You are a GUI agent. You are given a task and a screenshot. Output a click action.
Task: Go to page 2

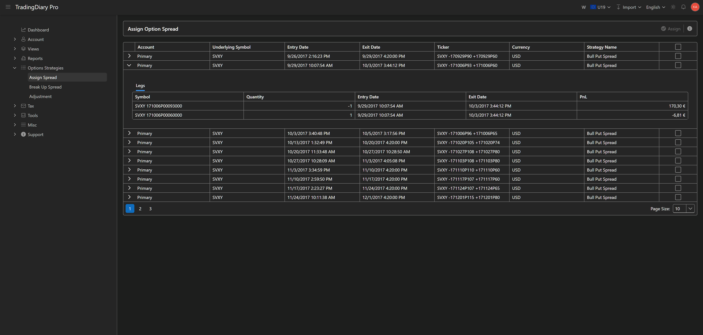point(140,208)
